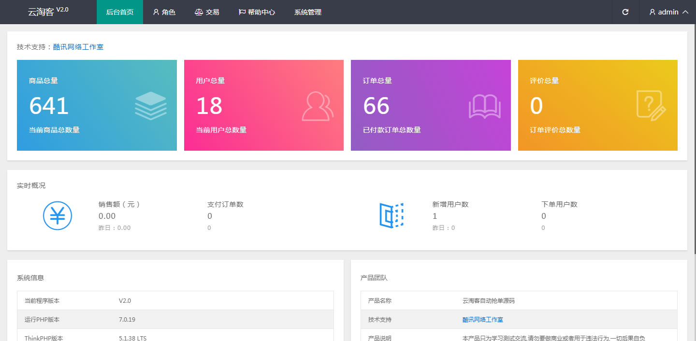The width and height of the screenshot is (696, 341).
Task: Click the stacked layers icon on product card
Action: (151, 106)
